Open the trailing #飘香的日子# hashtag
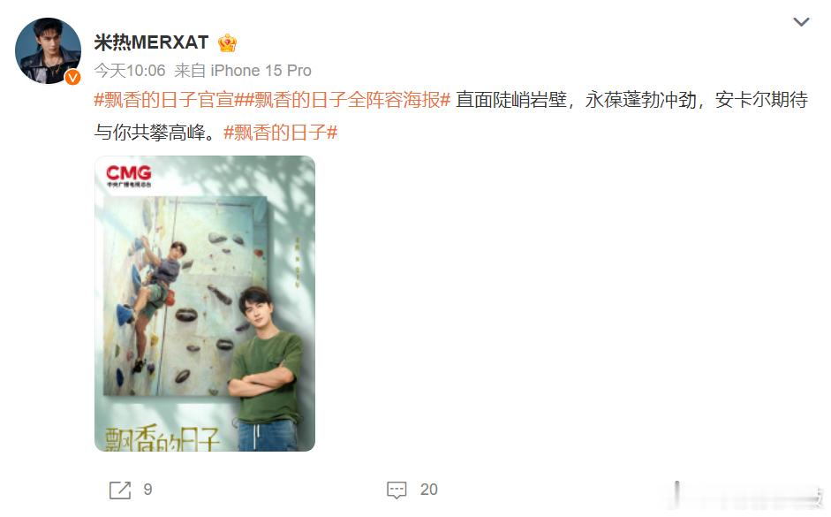This screenshot has height=517, width=831. pos(280,132)
